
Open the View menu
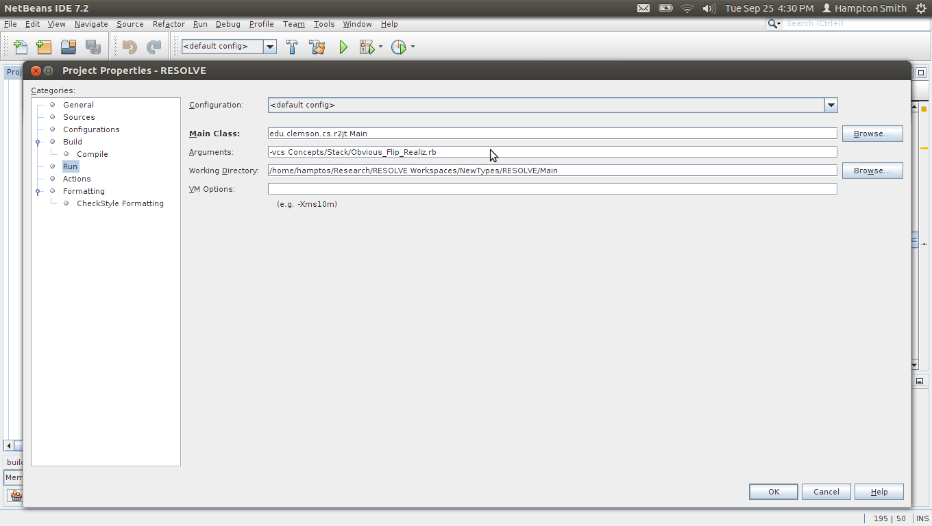coord(56,24)
